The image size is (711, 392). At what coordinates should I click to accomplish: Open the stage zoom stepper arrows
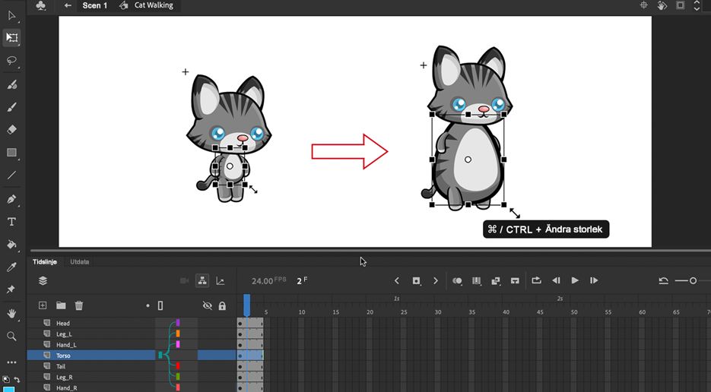697,5
